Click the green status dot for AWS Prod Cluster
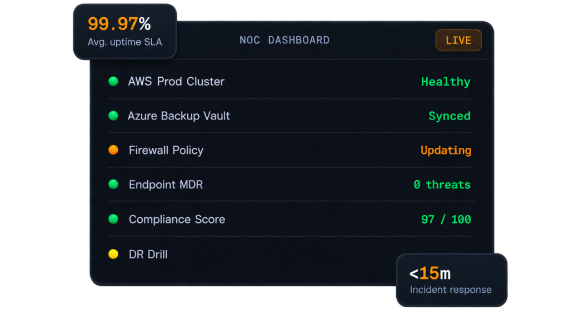The height and width of the screenshot is (320, 569). [113, 81]
